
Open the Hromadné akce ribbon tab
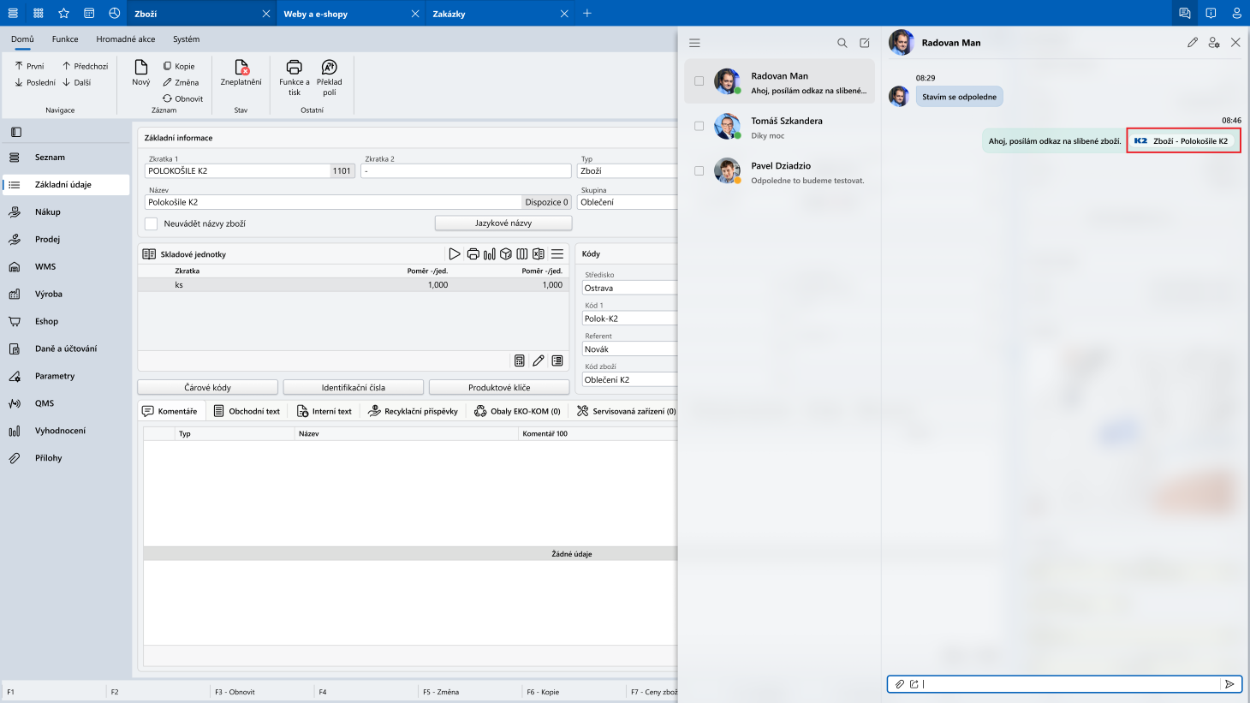(x=126, y=39)
